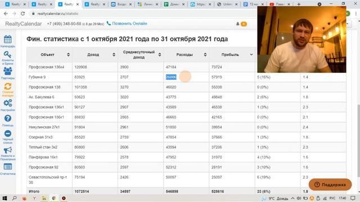The image size is (360, 202).
Task: Open the Windows notification center icon
Action: coord(353,198)
